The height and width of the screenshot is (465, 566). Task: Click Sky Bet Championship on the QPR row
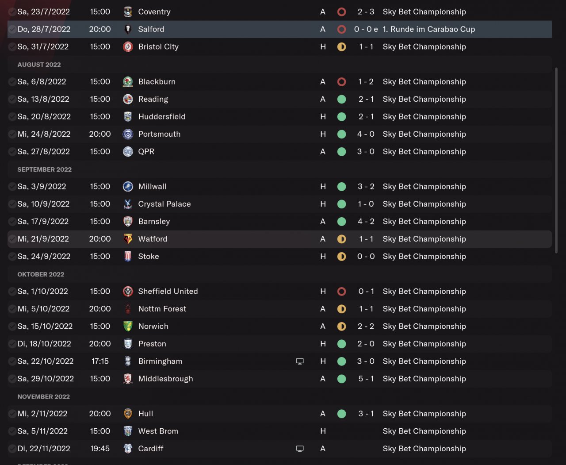coord(424,152)
